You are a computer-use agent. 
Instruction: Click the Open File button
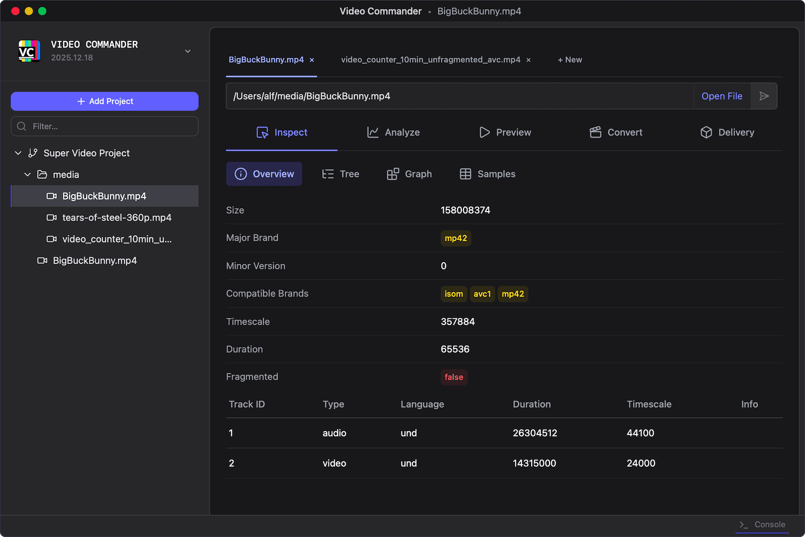pyautogui.click(x=721, y=96)
